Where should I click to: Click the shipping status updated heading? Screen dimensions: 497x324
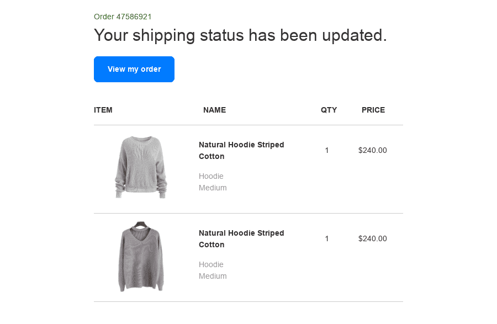tap(240, 35)
